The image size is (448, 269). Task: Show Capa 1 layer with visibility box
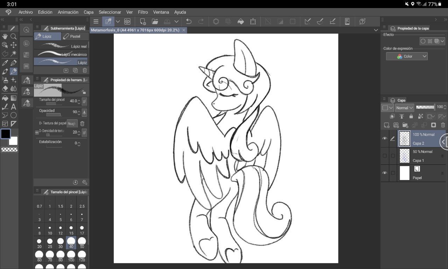point(385,156)
